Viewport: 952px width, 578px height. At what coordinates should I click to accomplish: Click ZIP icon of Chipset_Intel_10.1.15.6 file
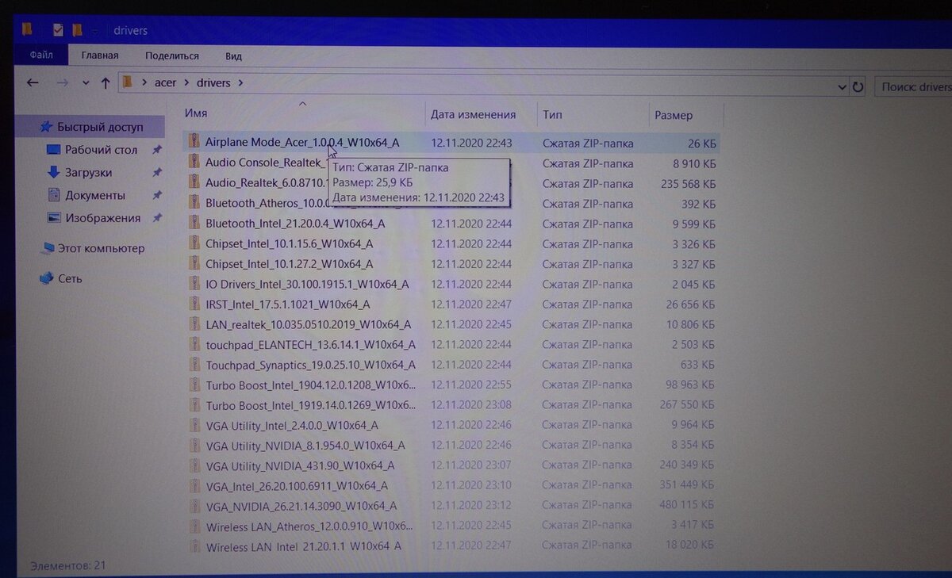click(194, 243)
